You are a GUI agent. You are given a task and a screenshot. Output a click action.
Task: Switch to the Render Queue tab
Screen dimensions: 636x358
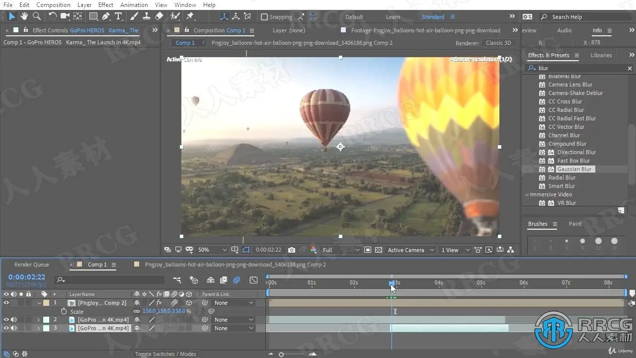32,265
